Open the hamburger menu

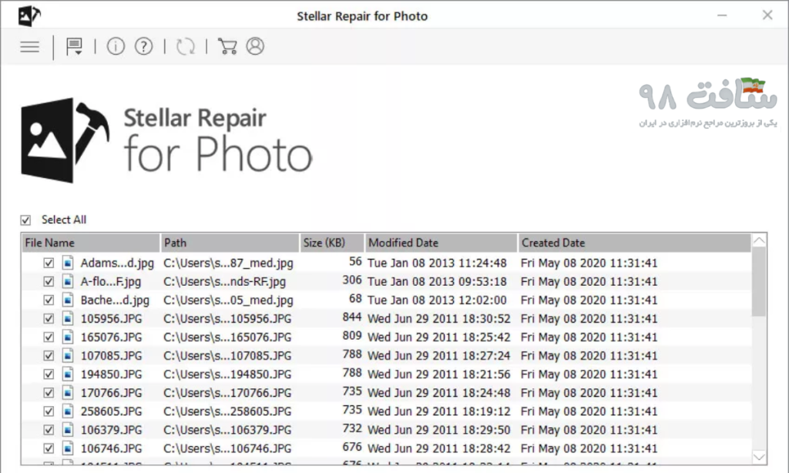click(29, 47)
